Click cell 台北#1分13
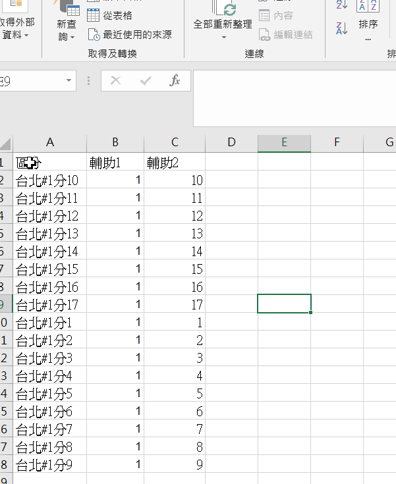This screenshot has width=396, height=484. (x=49, y=233)
